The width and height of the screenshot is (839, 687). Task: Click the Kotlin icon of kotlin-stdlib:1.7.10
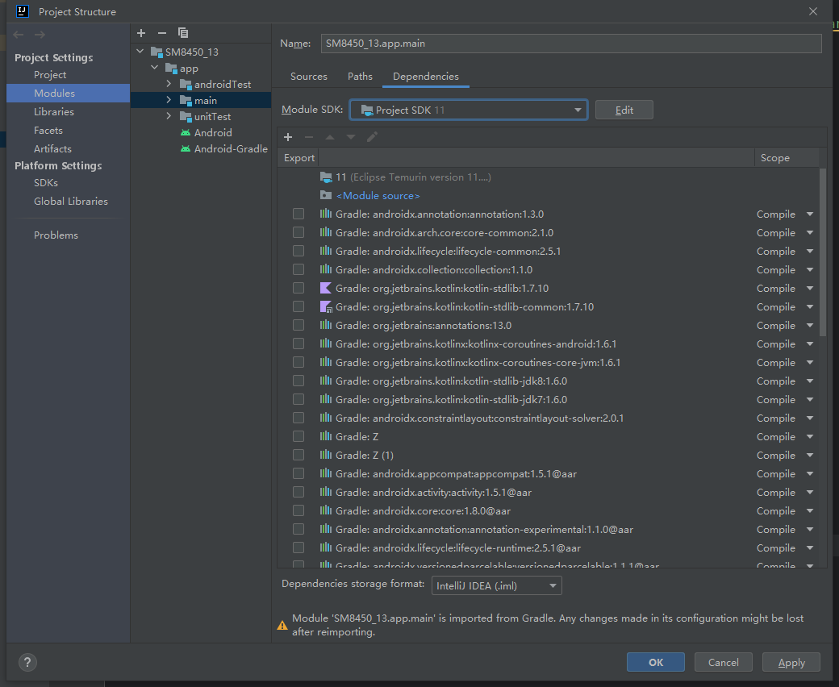coord(325,288)
